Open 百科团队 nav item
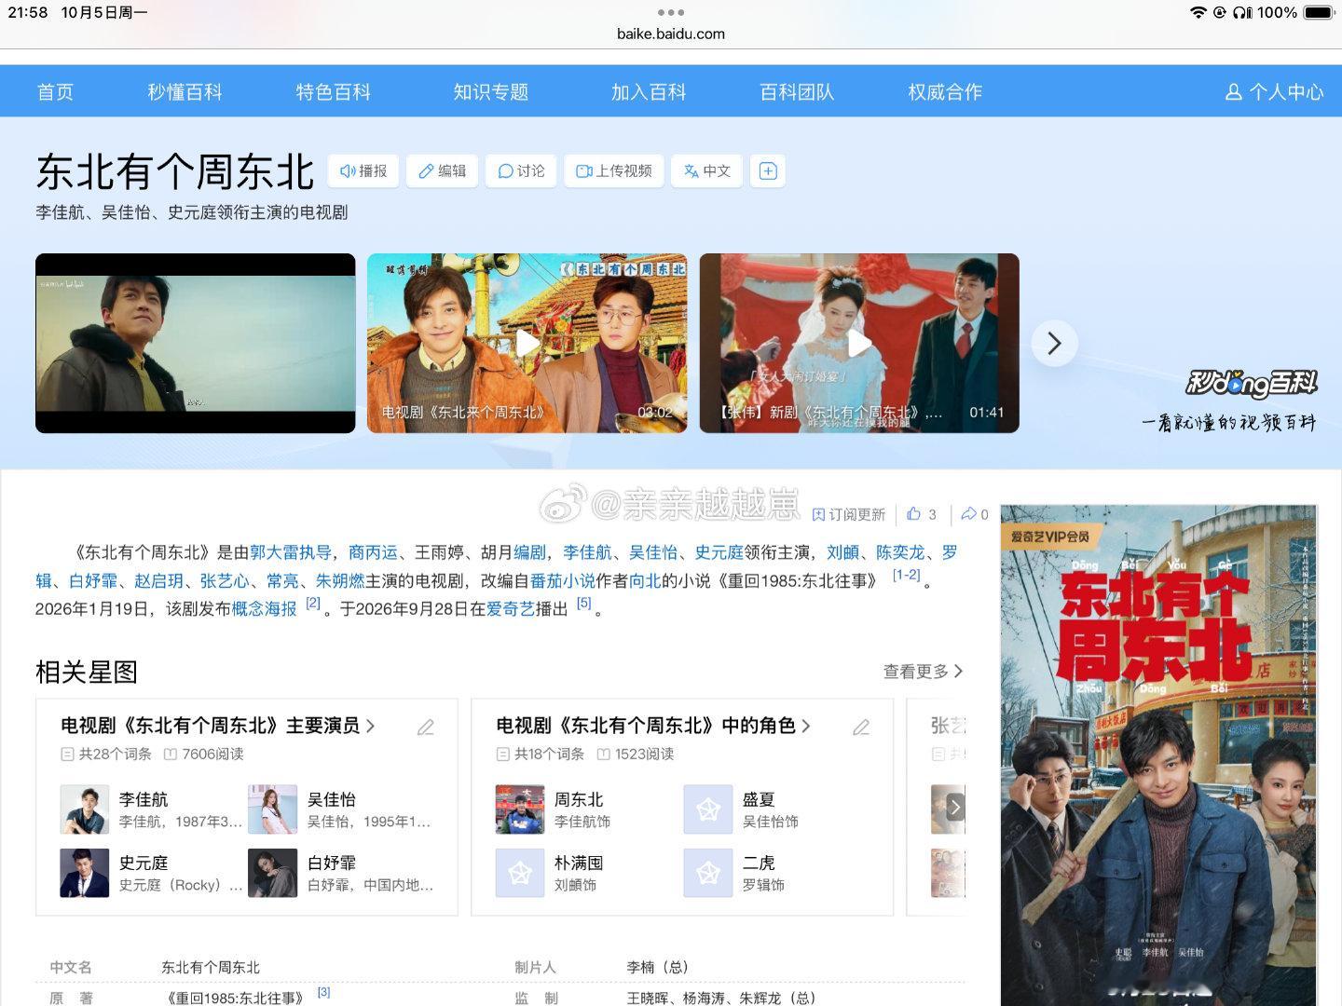This screenshot has height=1006, width=1342. tap(797, 92)
